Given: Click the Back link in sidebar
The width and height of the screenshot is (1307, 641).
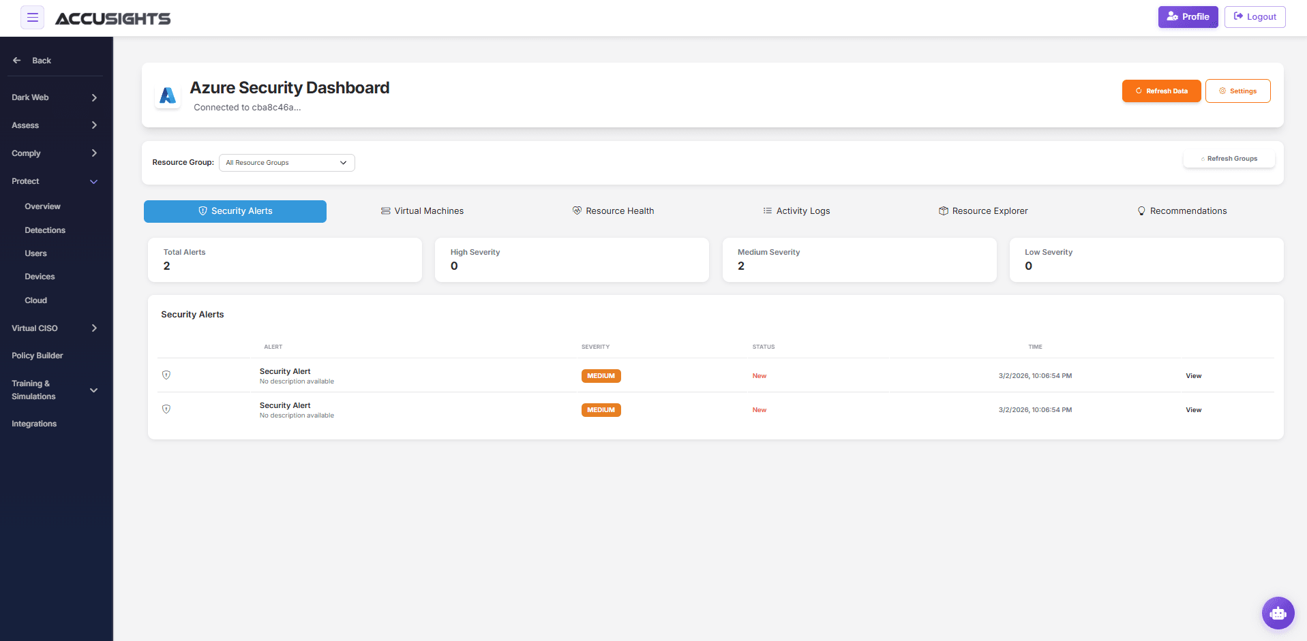Looking at the screenshot, I should tap(42, 61).
